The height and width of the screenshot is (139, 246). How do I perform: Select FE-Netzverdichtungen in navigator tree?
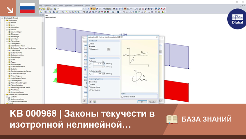click(x=18, y=74)
